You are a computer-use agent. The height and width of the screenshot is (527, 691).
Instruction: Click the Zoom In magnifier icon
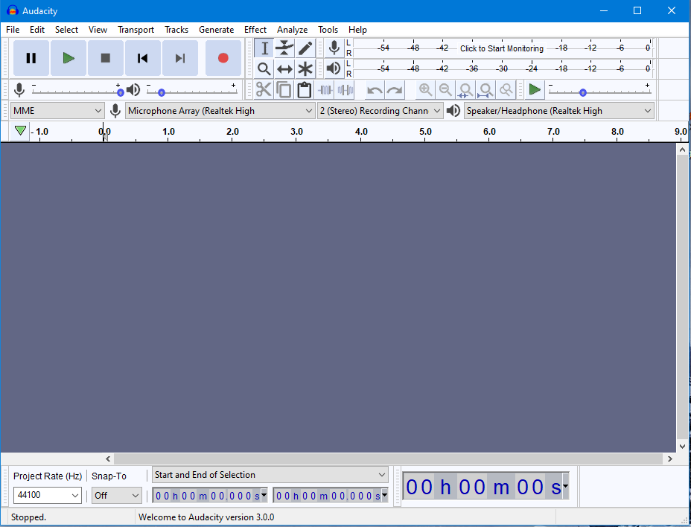[x=425, y=89]
